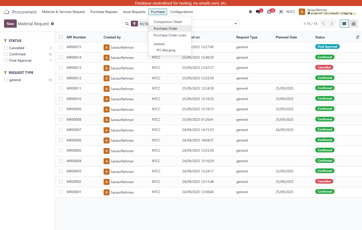The width and height of the screenshot is (362, 230).
Task: Click the NTCC company switcher
Action: [x=291, y=12]
